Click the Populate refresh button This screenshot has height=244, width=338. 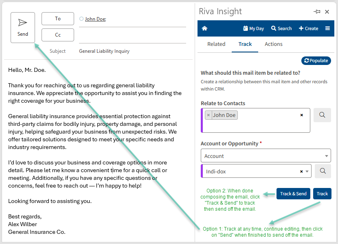pyautogui.click(x=316, y=60)
